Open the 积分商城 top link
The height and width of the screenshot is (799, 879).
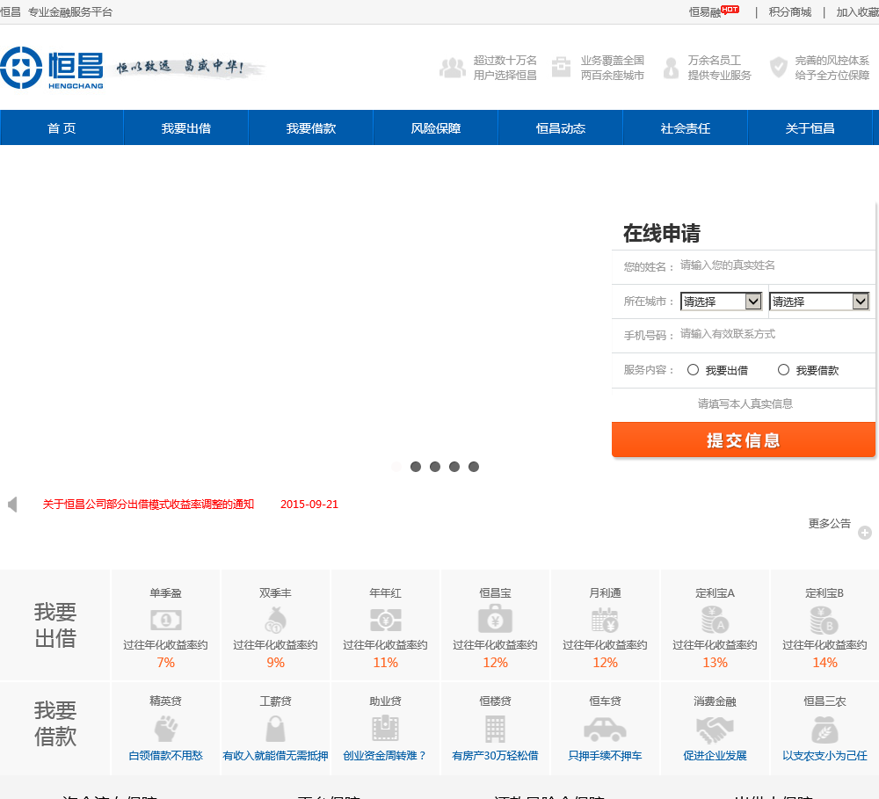coord(790,12)
